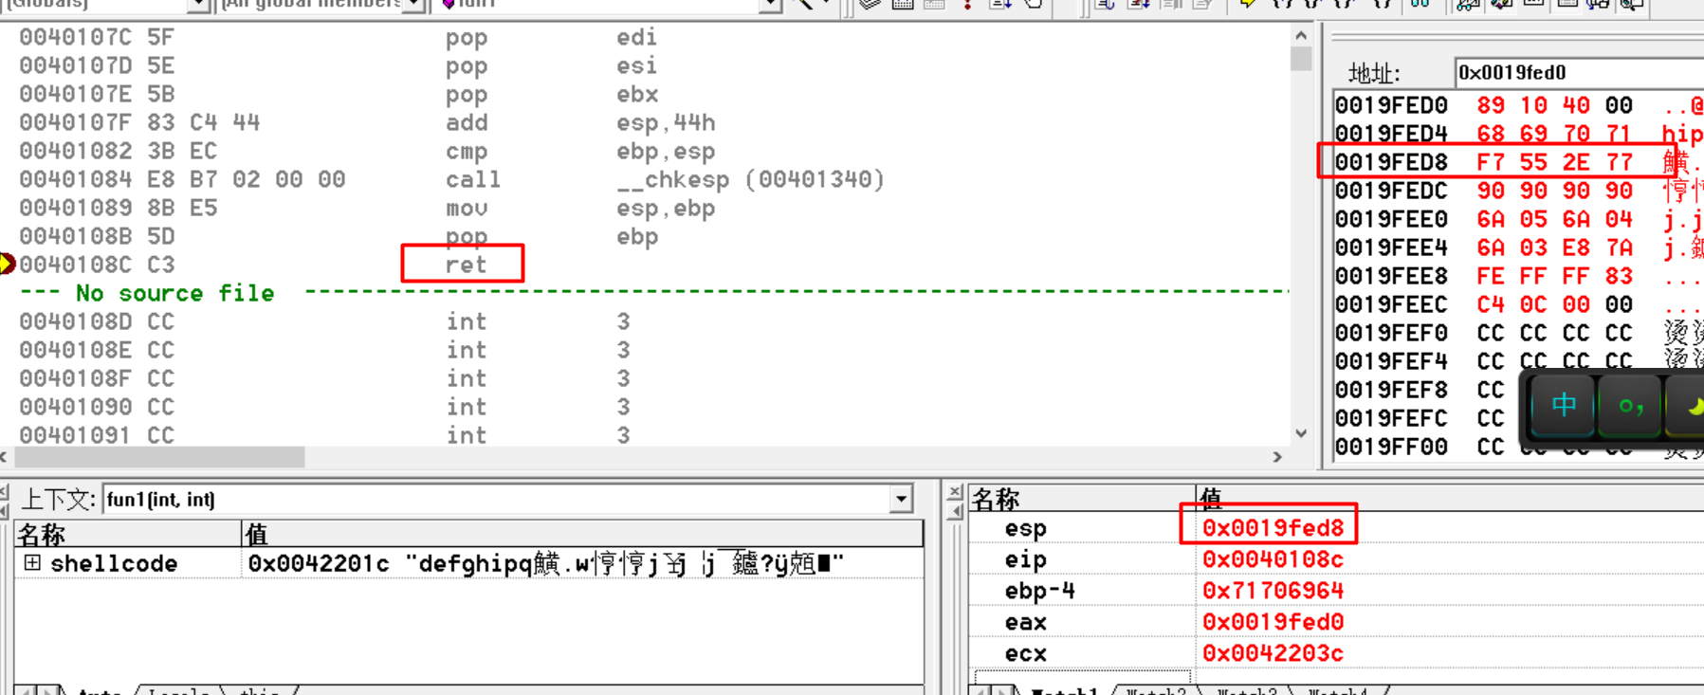Click disassembly horizontal scrollbar thumb
This screenshot has height=695, width=1704.
coord(159,457)
